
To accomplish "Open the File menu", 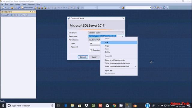I will pyautogui.click(x=2, y=4).
